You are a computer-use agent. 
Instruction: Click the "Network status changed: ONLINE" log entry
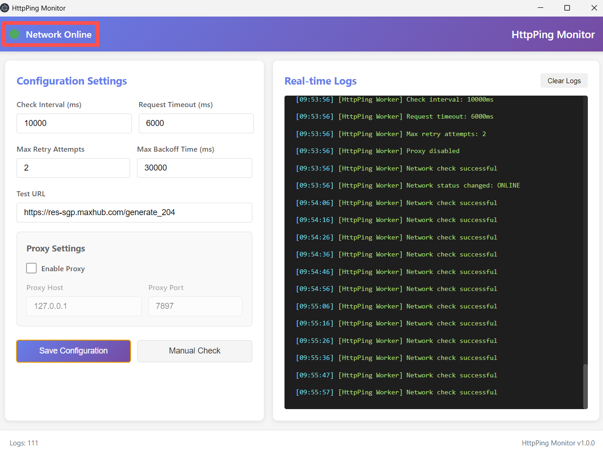[x=463, y=186]
